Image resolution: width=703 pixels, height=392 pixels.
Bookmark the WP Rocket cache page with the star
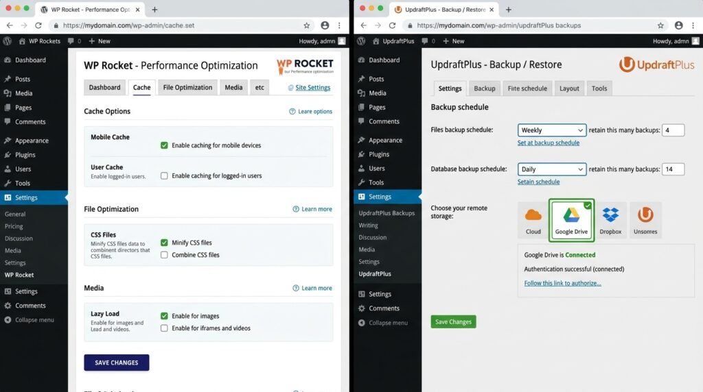(x=307, y=25)
